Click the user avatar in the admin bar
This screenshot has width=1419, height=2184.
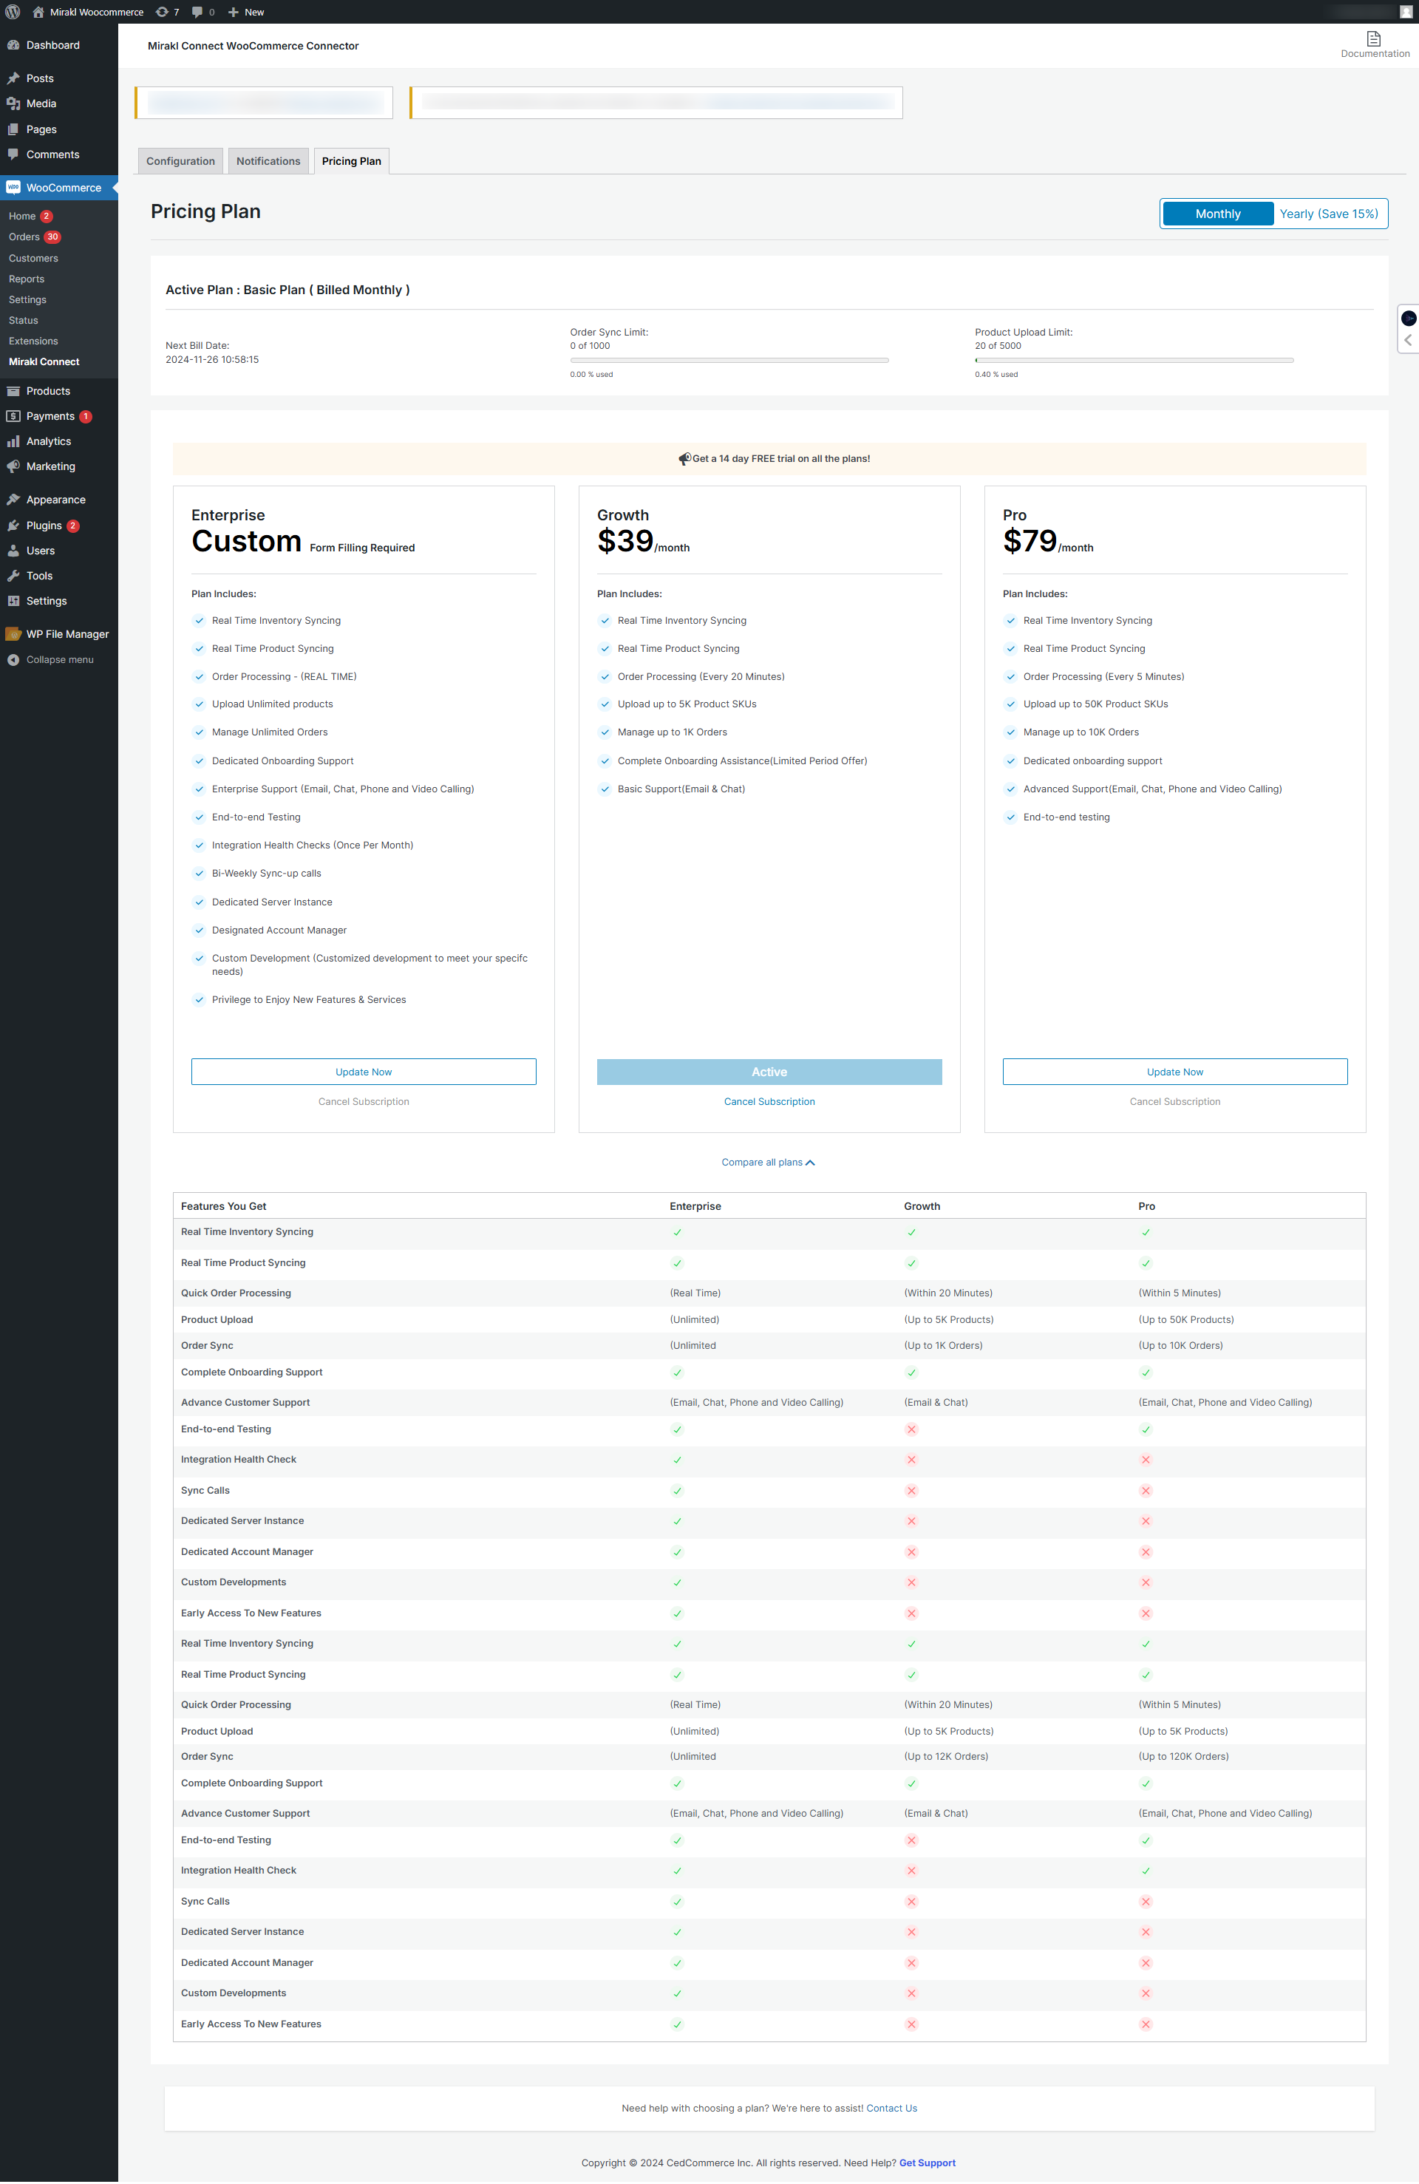pos(1405,12)
